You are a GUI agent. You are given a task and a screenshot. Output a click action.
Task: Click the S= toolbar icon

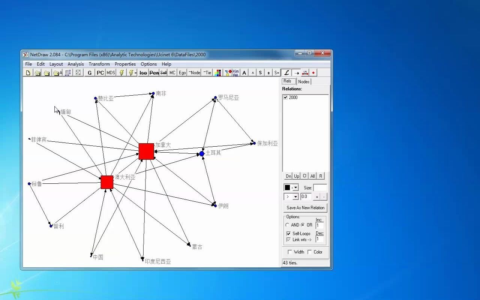pos(276,73)
